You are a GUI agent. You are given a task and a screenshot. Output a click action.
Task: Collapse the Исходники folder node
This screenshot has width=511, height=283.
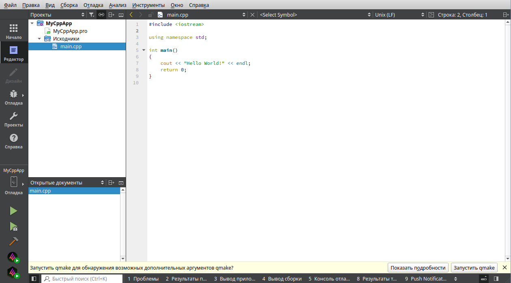(x=40, y=39)
